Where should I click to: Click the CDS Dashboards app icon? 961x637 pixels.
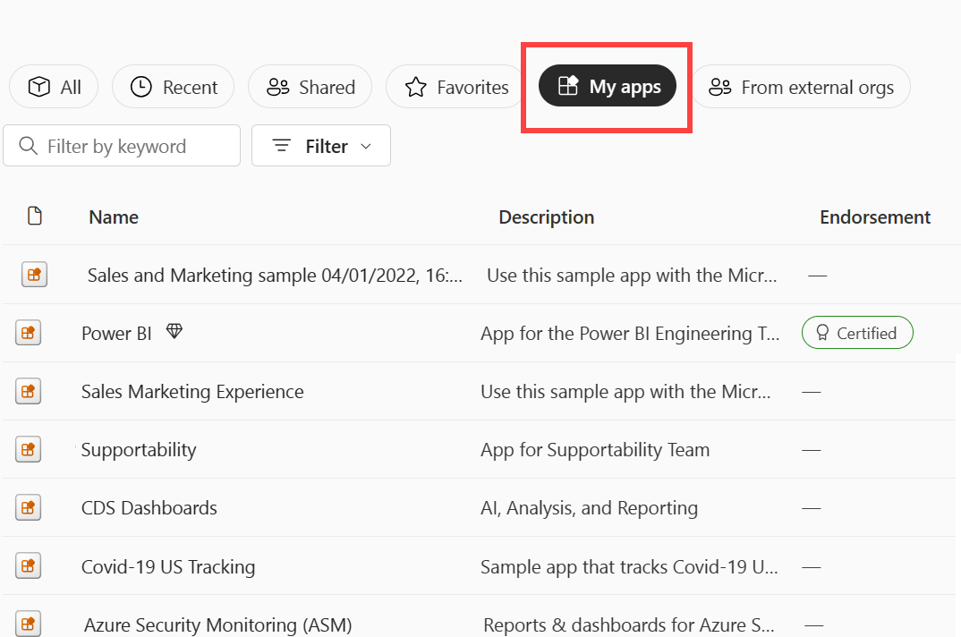(x=28, y=507)
